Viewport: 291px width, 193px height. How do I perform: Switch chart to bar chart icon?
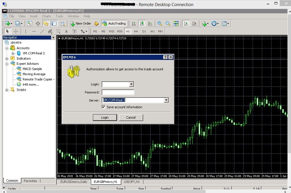134,23
